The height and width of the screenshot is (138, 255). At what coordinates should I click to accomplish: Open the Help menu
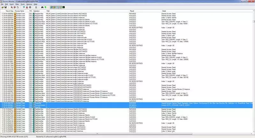(x=35, y=4)
